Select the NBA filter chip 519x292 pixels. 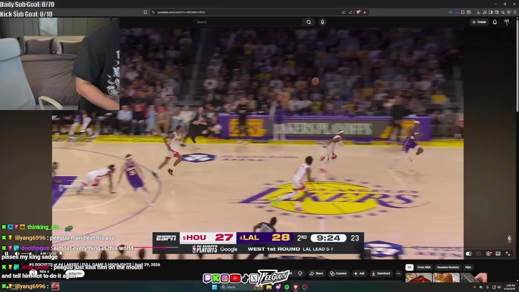(x=468, y=267)
